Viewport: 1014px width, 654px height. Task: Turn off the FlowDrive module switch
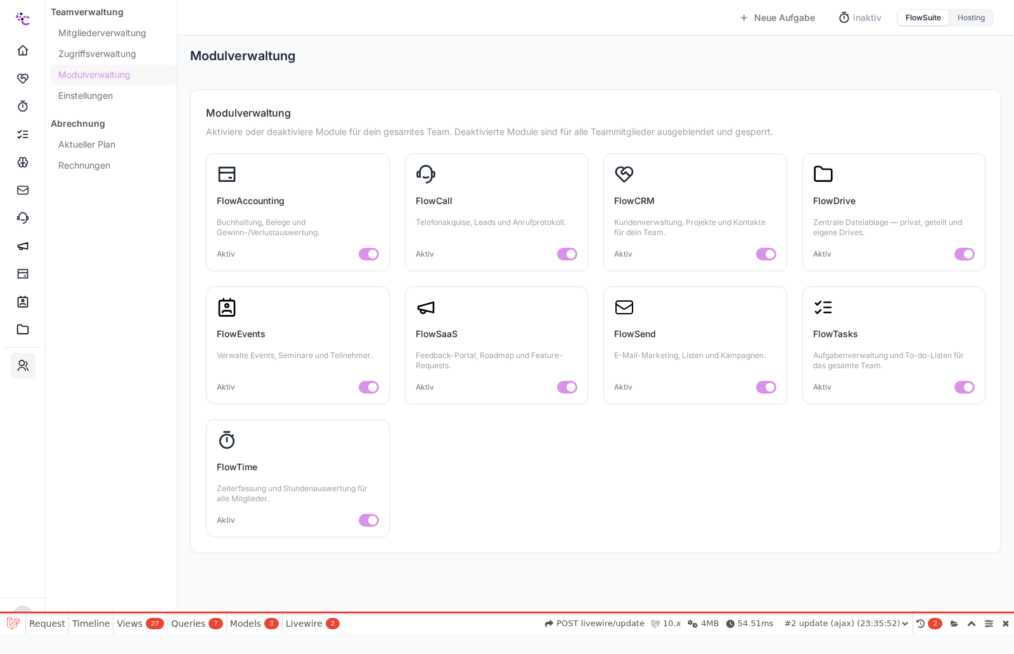point(965,254)
